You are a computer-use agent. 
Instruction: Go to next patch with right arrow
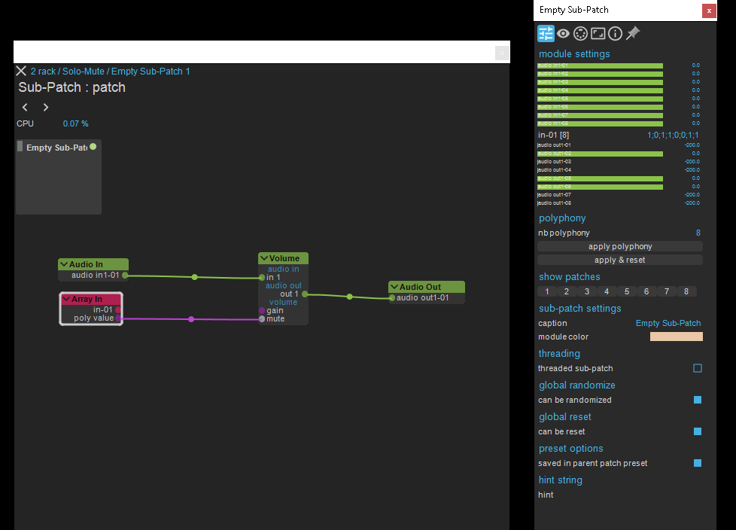coord(45,108)
